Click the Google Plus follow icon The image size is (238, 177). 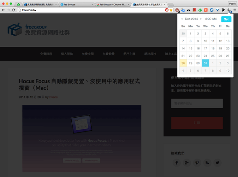[187, 163]
